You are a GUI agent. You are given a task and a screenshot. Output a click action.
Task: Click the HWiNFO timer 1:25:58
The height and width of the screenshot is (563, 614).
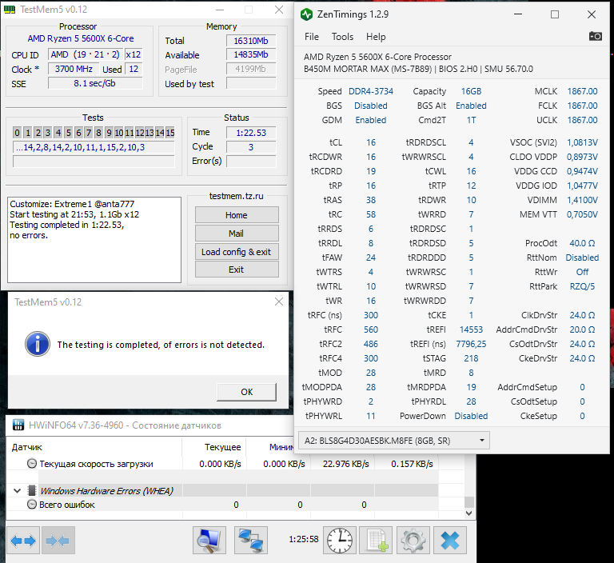[304, 539]
